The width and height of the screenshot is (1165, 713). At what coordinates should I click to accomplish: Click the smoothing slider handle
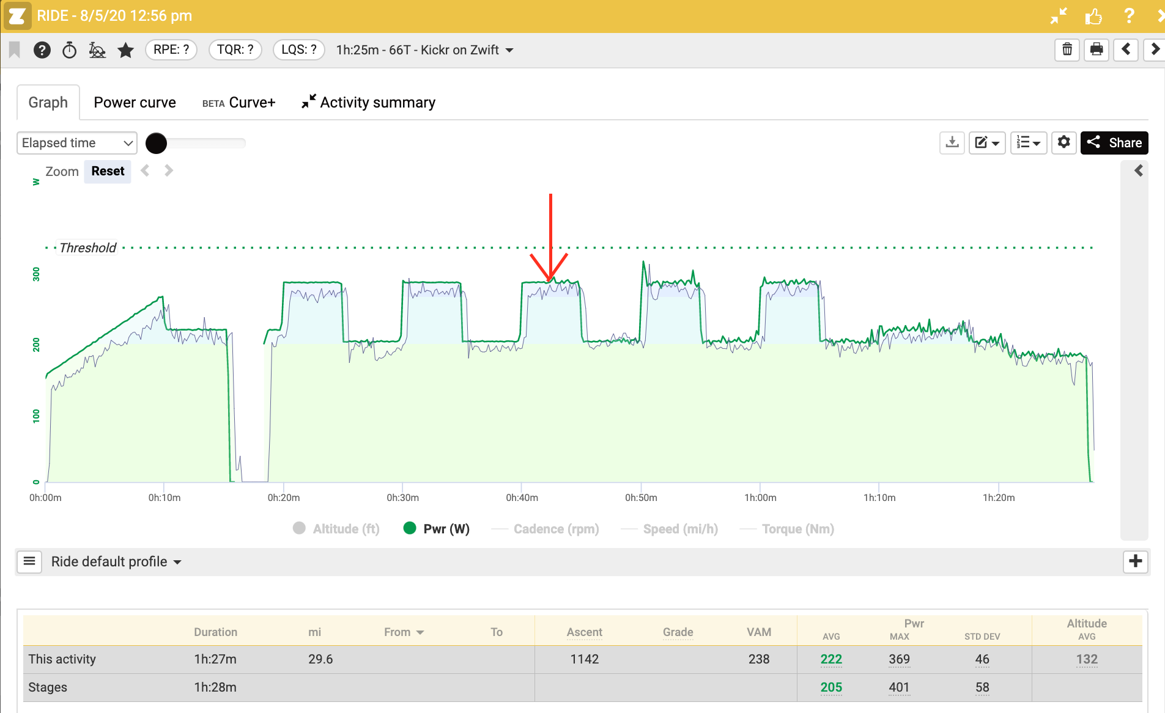click(157, 144)
